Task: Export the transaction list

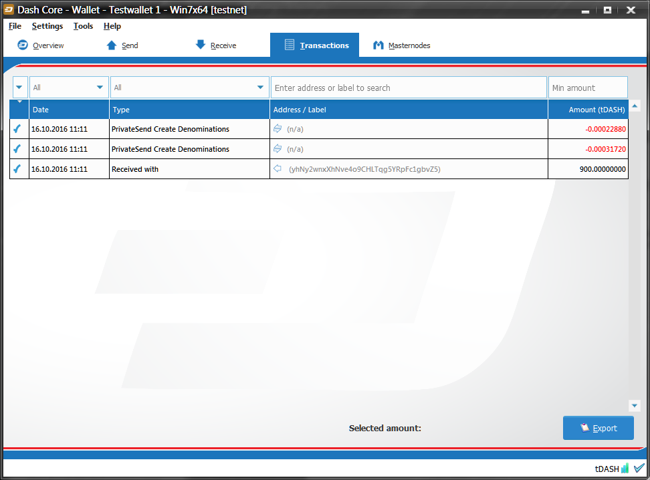Action: [599, 428]
